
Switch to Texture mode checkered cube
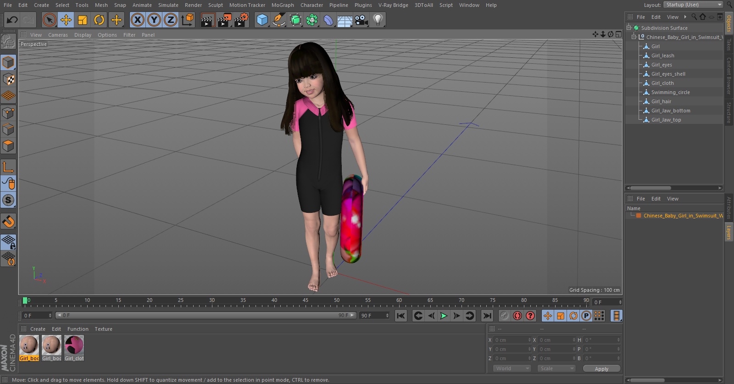click(8, 79)
